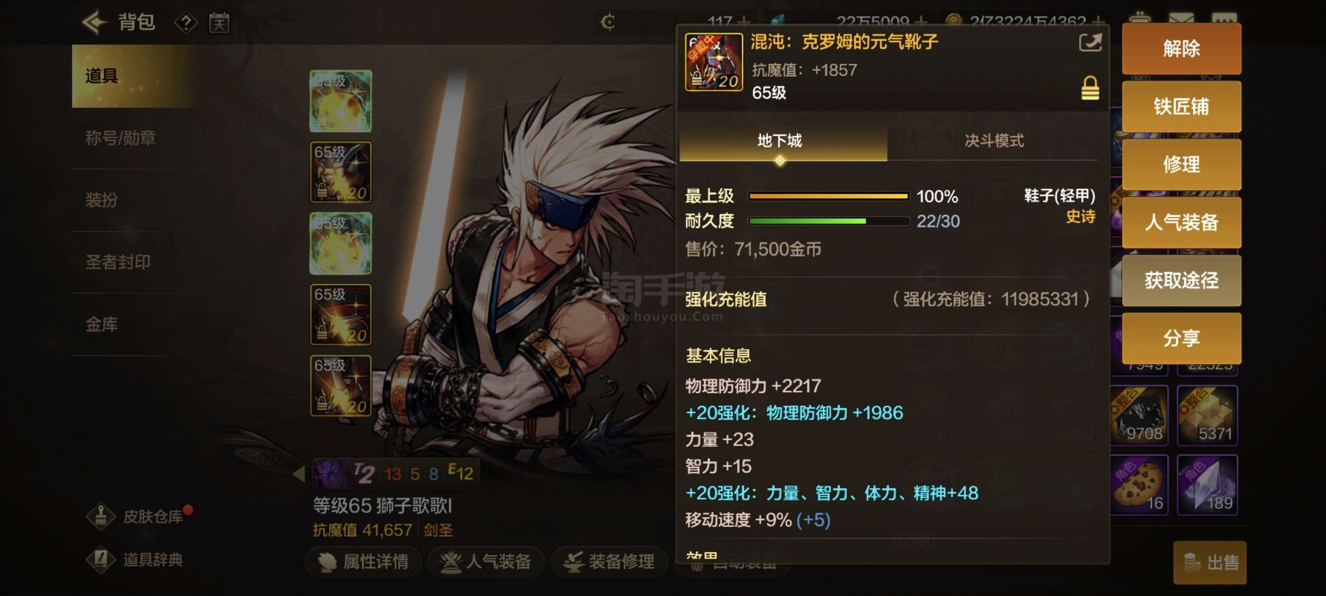The image size is (1326, 596).
Task: Select the cookie item showing 16
Action: click(1139, 485)
